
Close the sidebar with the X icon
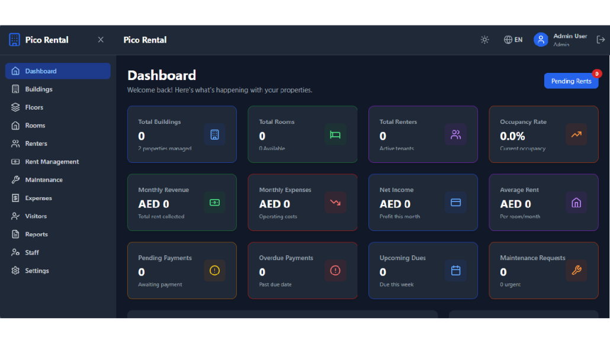click(x=101, y=40)
